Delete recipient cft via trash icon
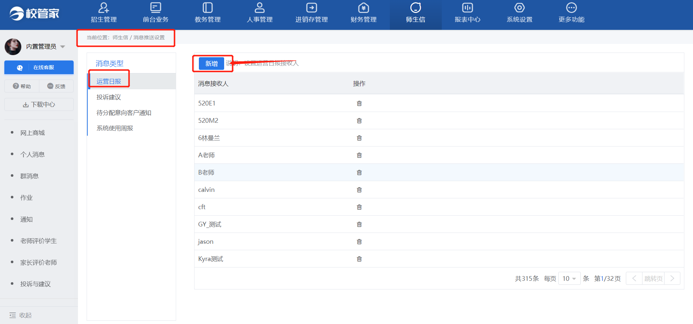Screen dimensions: 693x324 359,207
